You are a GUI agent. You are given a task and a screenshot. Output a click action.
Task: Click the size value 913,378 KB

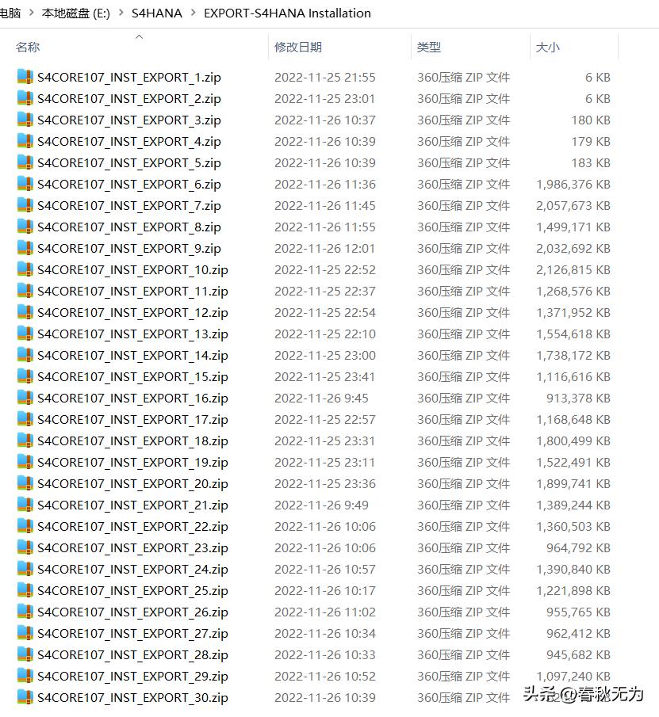[x=578, y=399]
